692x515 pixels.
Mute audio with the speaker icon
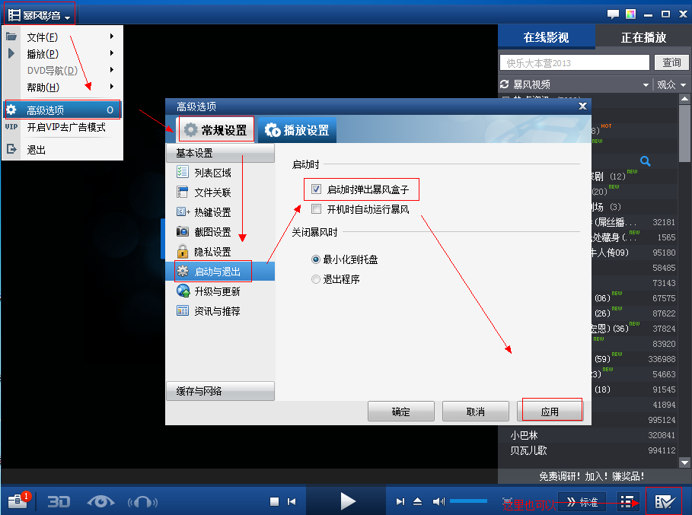(438, 501)
